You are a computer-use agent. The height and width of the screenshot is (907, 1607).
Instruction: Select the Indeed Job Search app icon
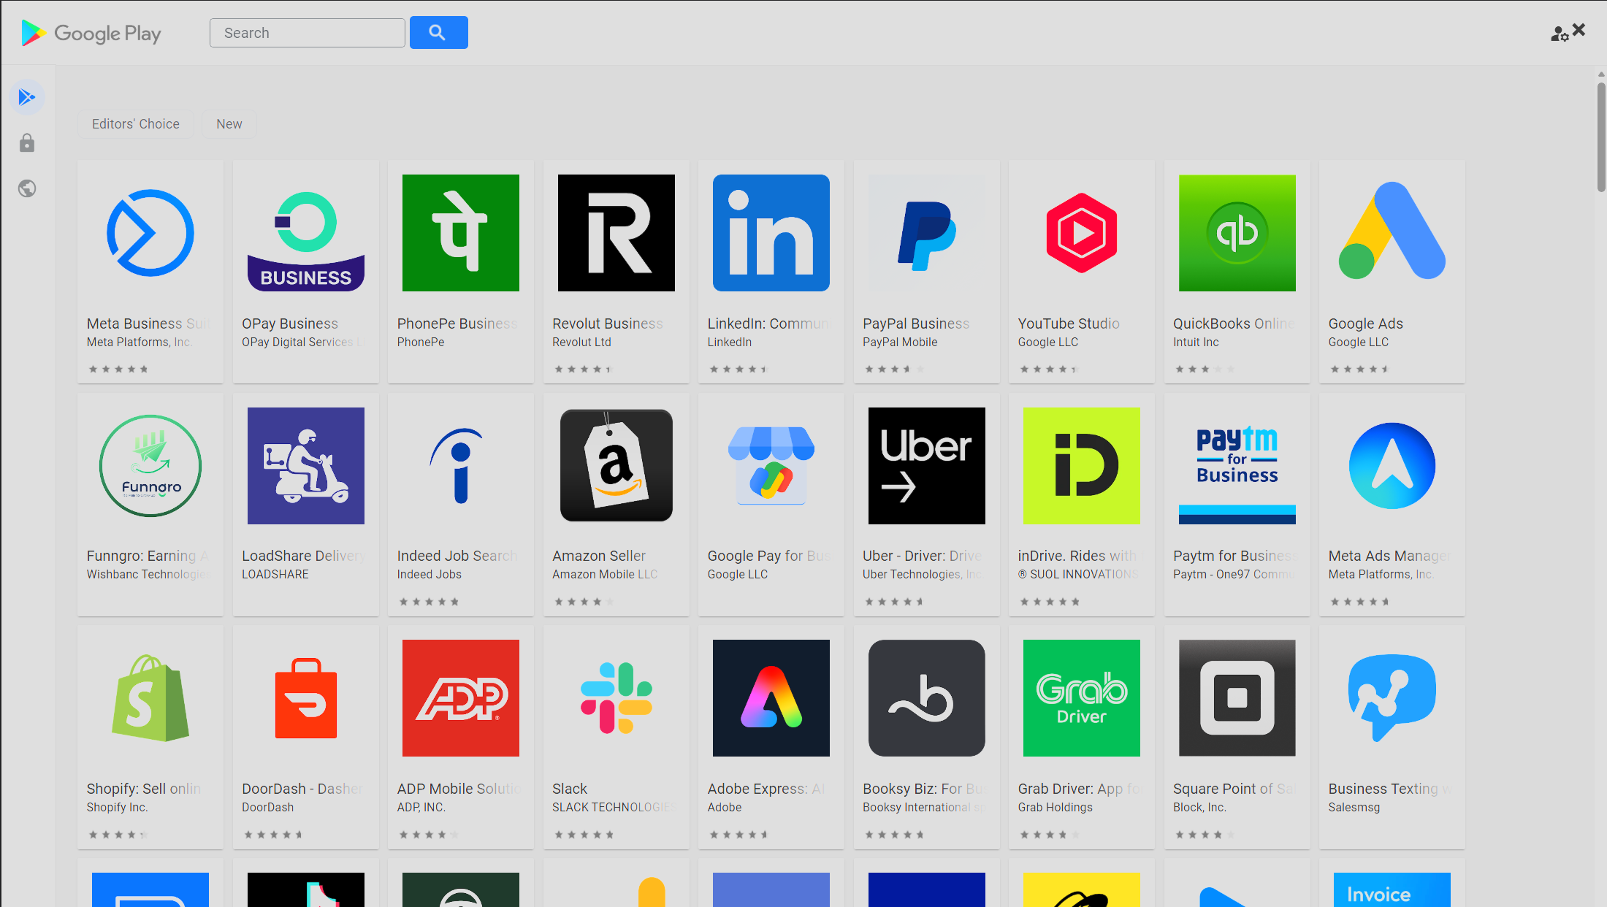tap(461, 466)
